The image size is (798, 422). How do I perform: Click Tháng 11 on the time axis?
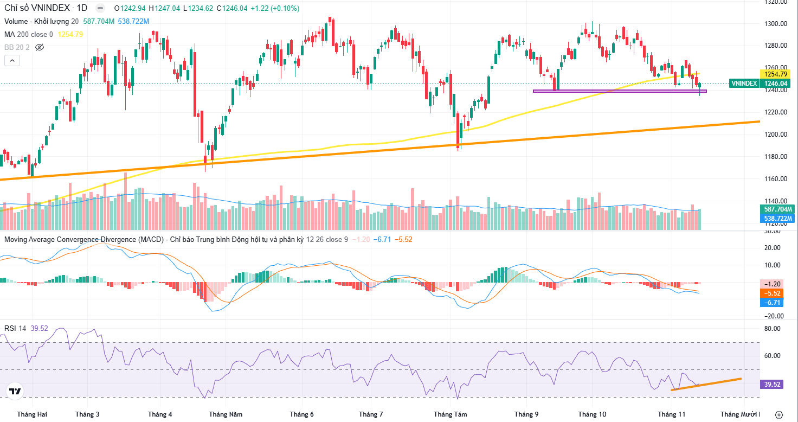pos(671,414)
